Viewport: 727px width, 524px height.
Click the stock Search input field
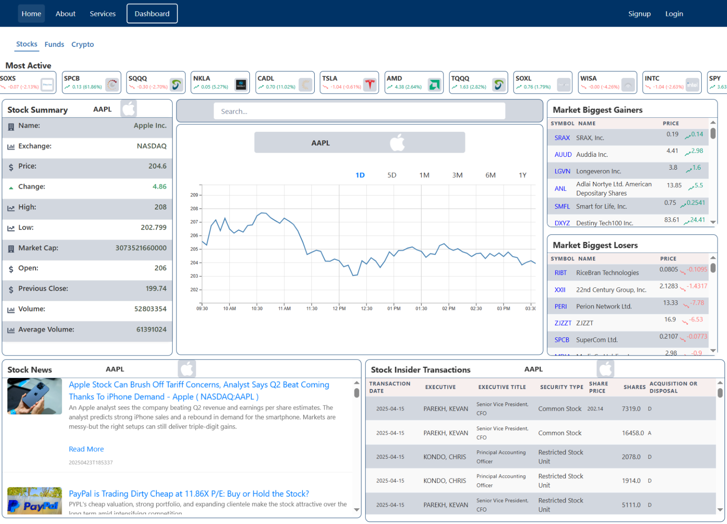(359, 111)
